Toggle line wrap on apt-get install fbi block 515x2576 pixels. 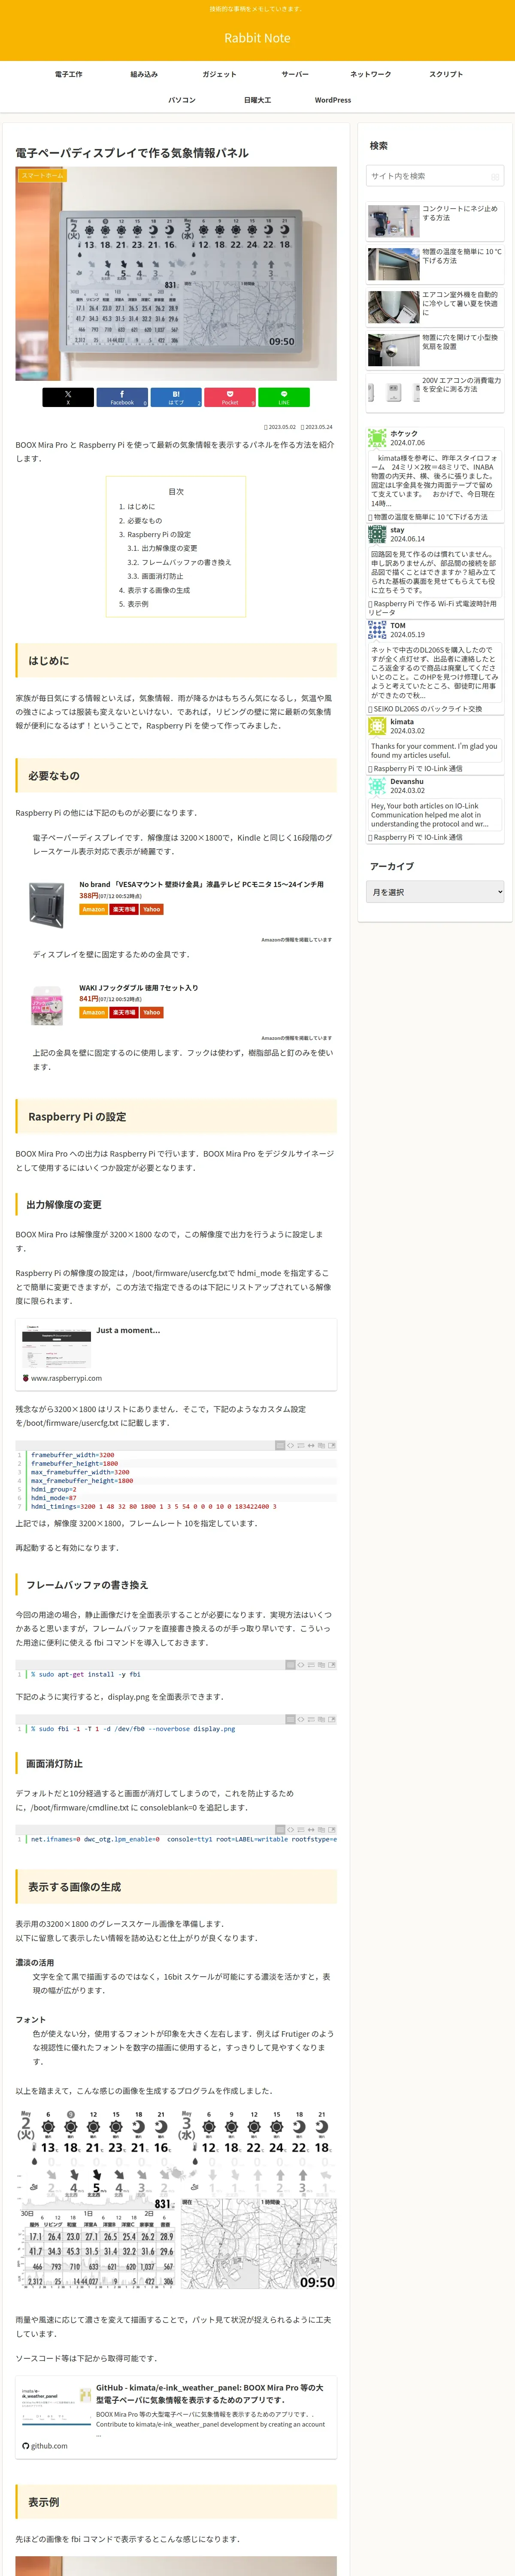coord(311,1665)
